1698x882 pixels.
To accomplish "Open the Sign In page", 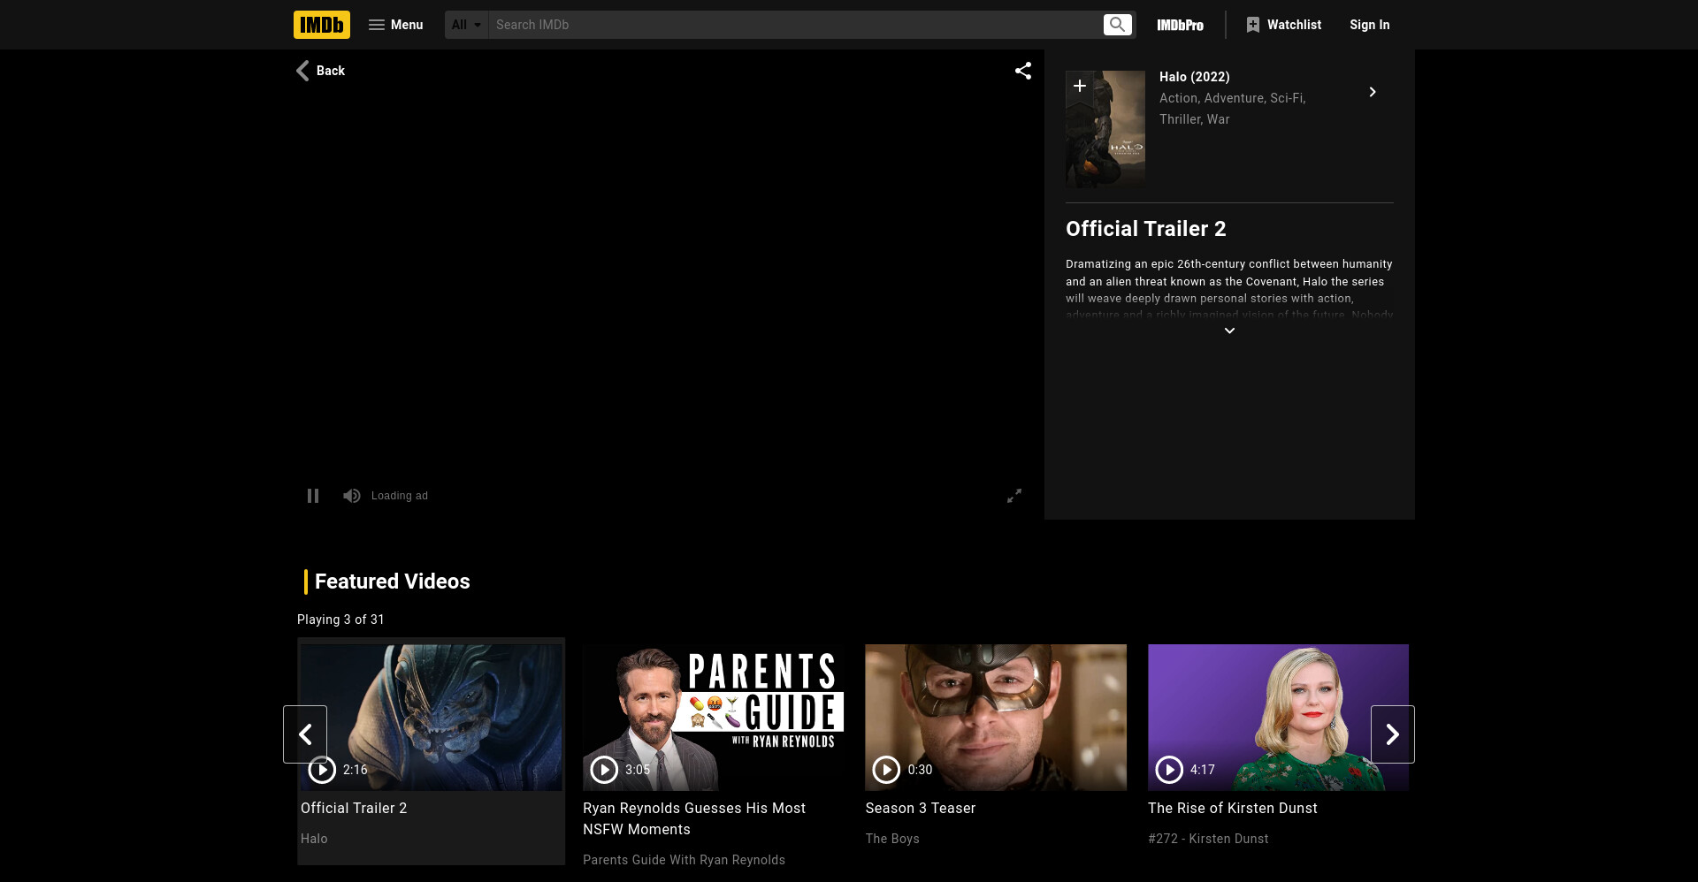I will point(1369,25).
